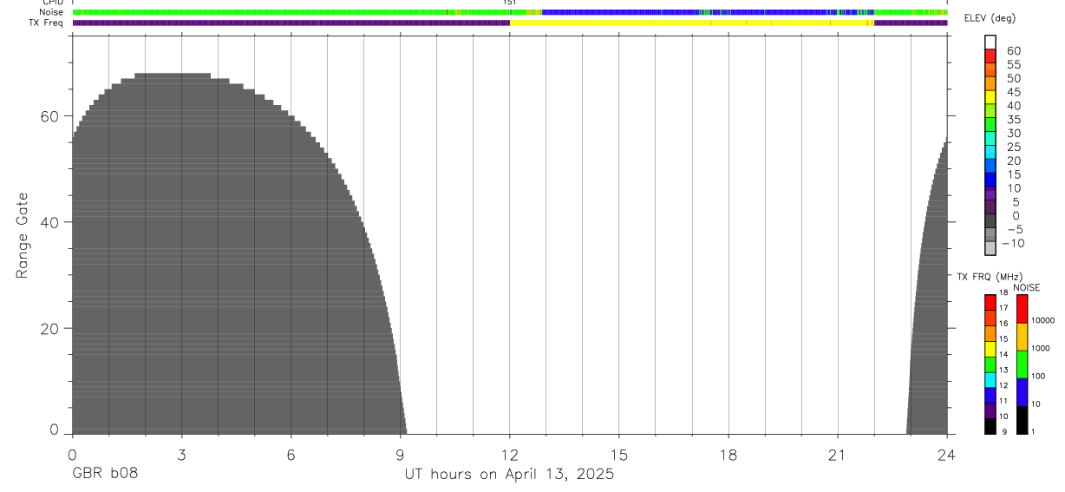Pick the red swatch in the ELEV colorbar
The image size is (1065, 492).
[990, 55]
